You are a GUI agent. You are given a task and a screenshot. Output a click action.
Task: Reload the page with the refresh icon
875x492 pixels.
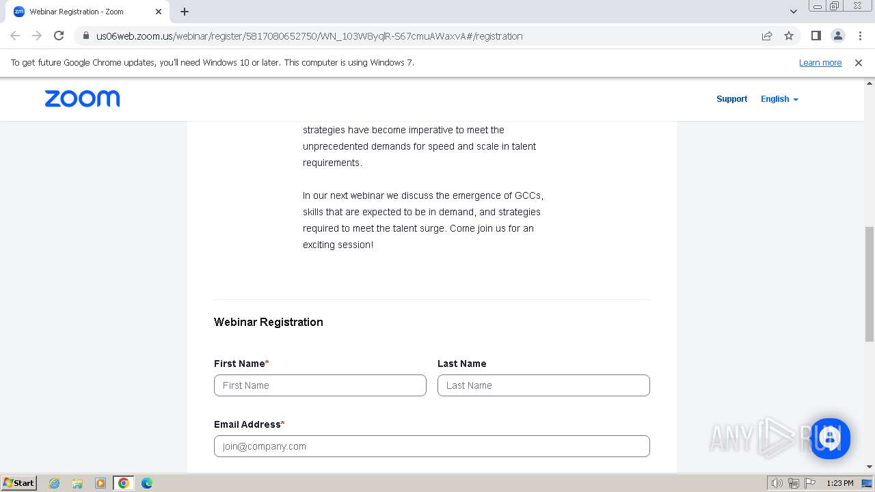pyautogui.click(x=59, y=36)
